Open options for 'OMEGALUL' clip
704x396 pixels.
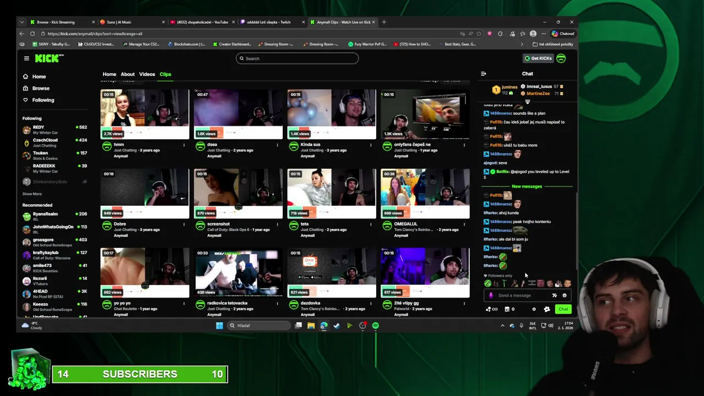(464, 224)
